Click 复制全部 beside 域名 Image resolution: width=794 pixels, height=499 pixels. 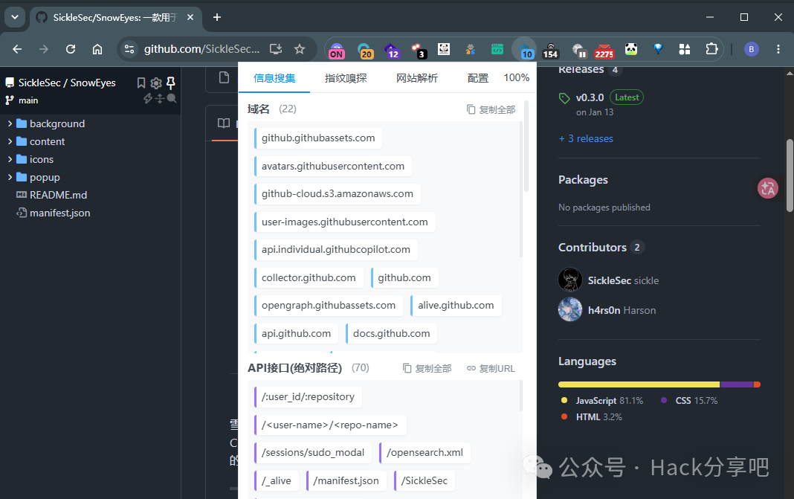[491, 109]
